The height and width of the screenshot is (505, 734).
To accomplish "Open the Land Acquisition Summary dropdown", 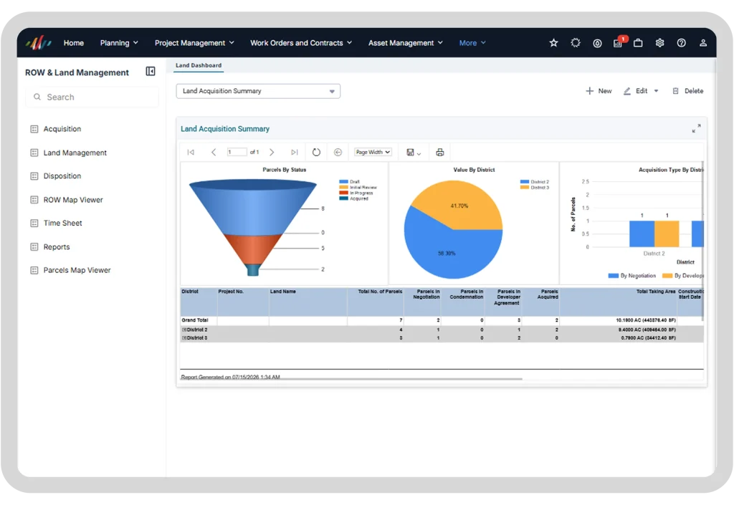I will click(258, 91).
